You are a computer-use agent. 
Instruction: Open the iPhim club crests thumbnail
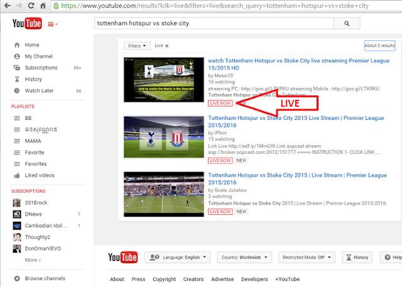(164, 137)
